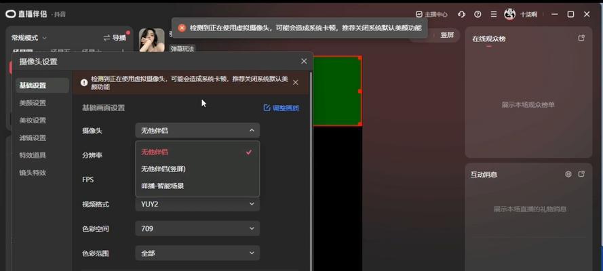Click the 互动消息 heading
Viewport: 603px width, 271px height.
click(x=484, y=174)
